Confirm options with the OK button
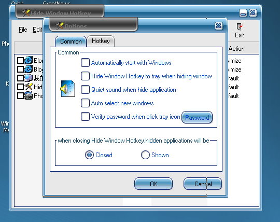 point(153,184)
